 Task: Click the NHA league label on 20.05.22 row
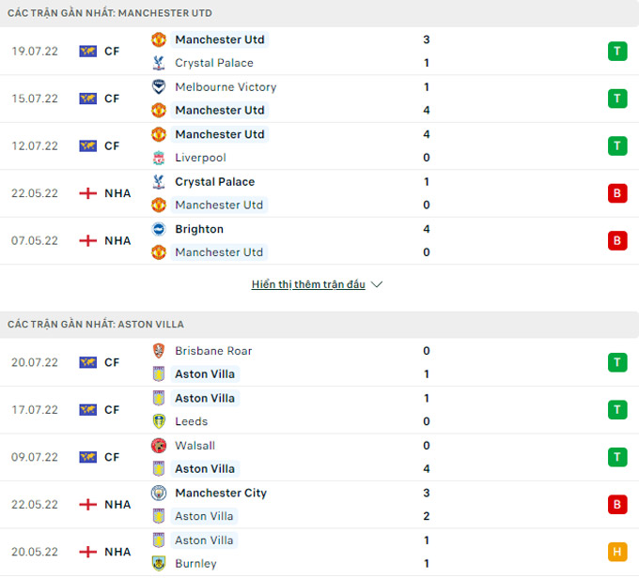click(117, 553)
